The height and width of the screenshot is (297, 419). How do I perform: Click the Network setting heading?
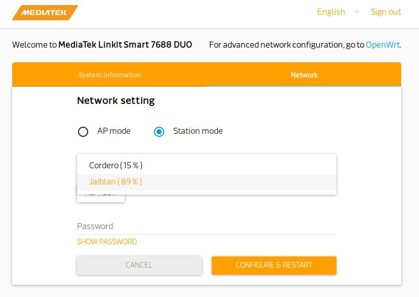(116, 100)
